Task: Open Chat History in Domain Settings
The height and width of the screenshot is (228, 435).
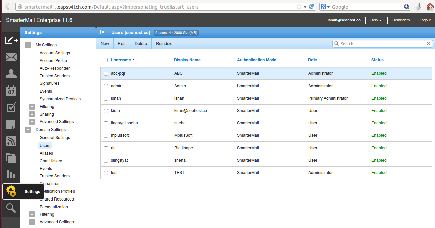Action: coord(51,161)
